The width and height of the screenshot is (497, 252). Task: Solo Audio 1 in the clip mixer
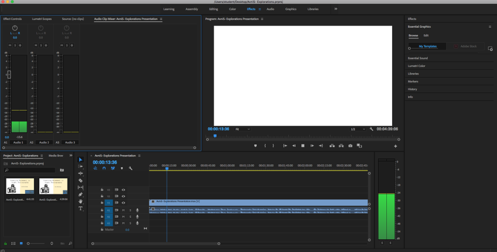click(15, 45)
